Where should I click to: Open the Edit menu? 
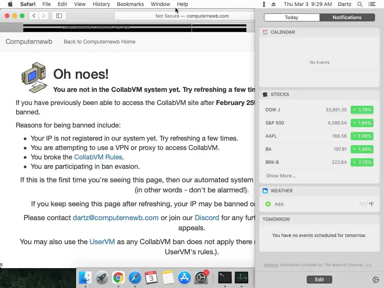click(62, 4)
